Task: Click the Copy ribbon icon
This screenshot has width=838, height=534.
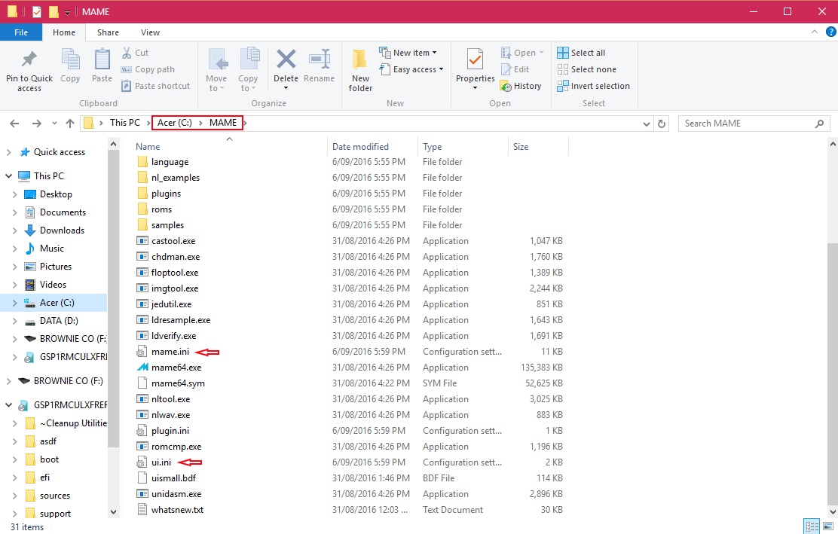Action: pyautogui.click(x=70, y=60)
